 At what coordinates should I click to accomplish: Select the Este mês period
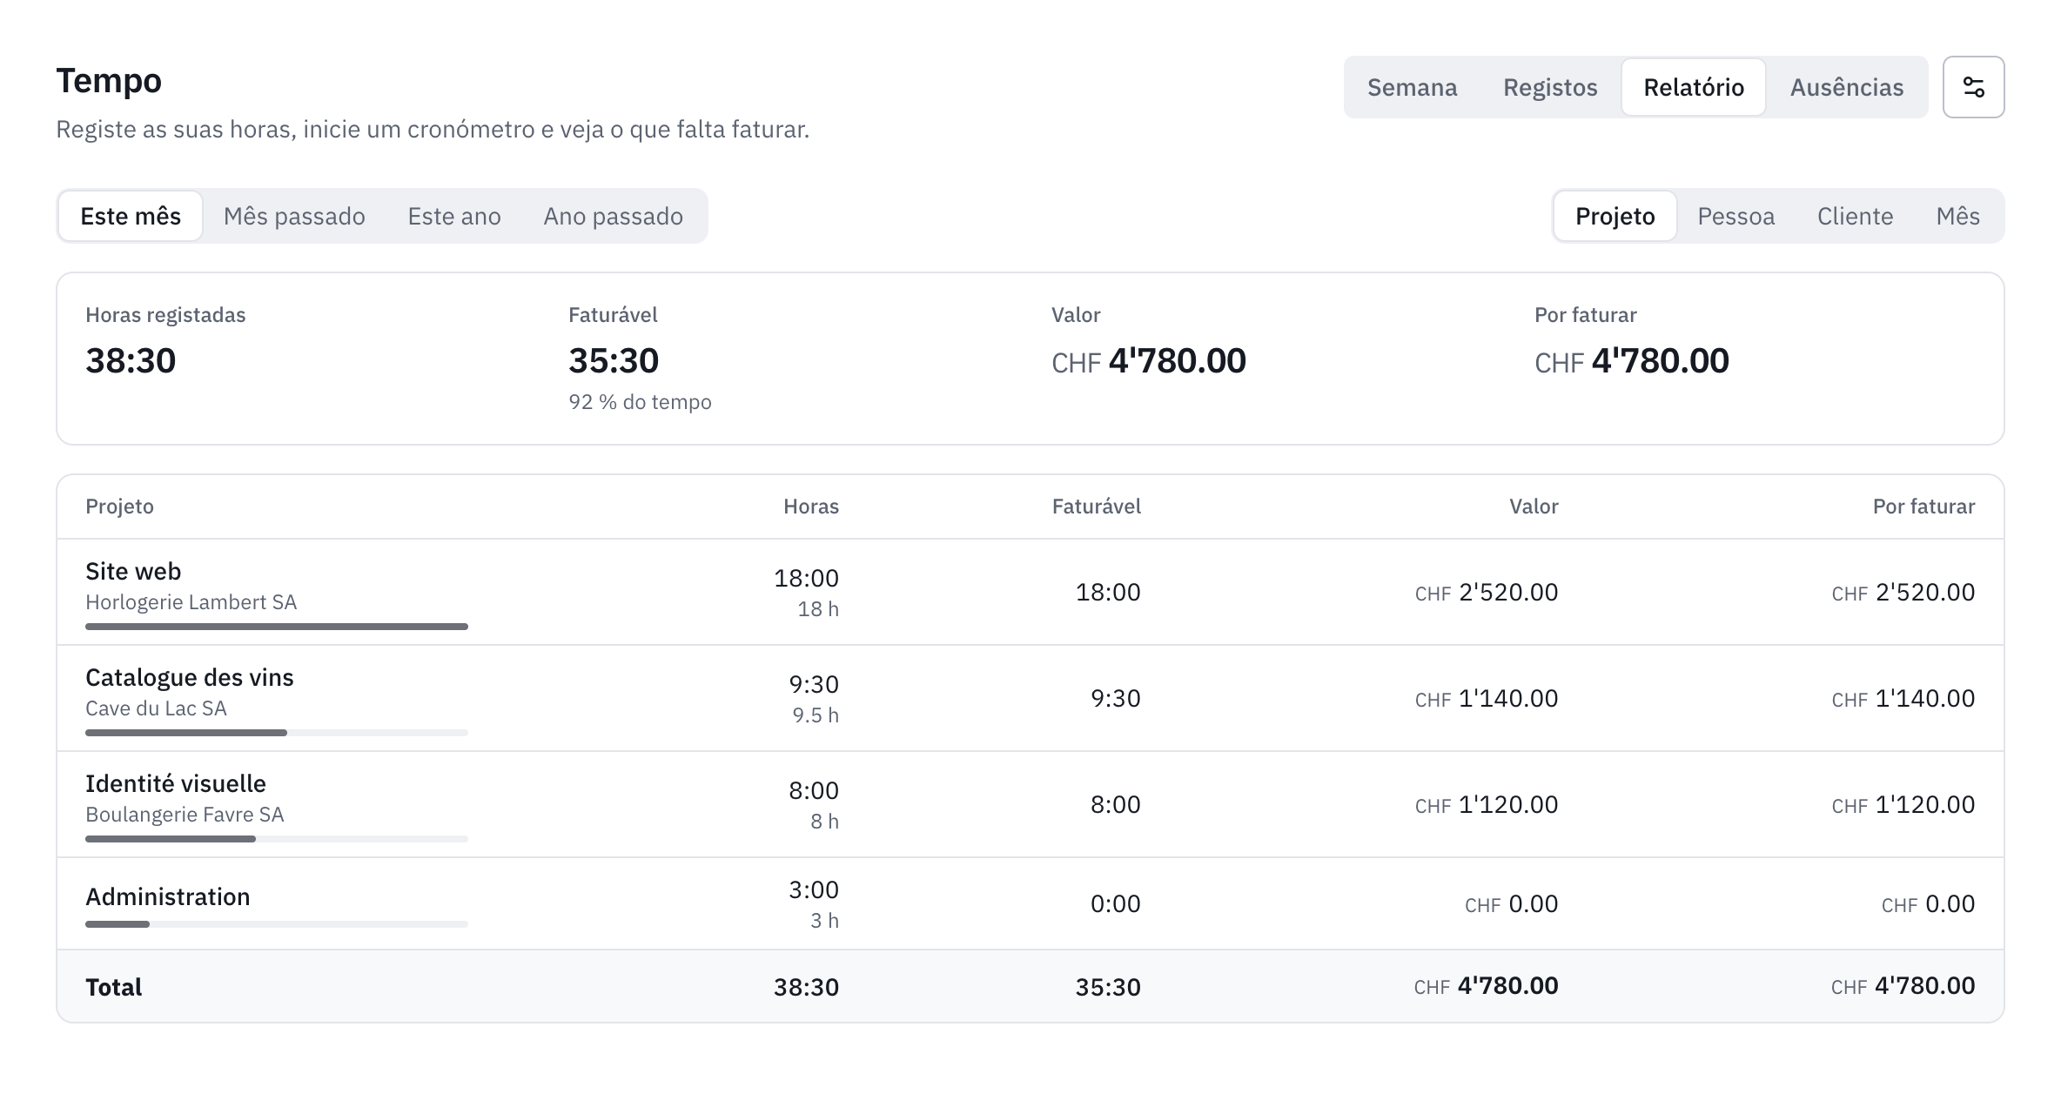click(x=131, y=216)
